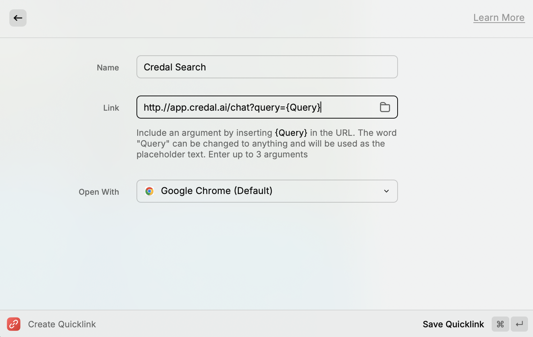Image resolution: width=533 pixels, height=337 pixels.
Task: Click the Command key shortcut icon
Action: pyautogui.click(x=500, y=324)
